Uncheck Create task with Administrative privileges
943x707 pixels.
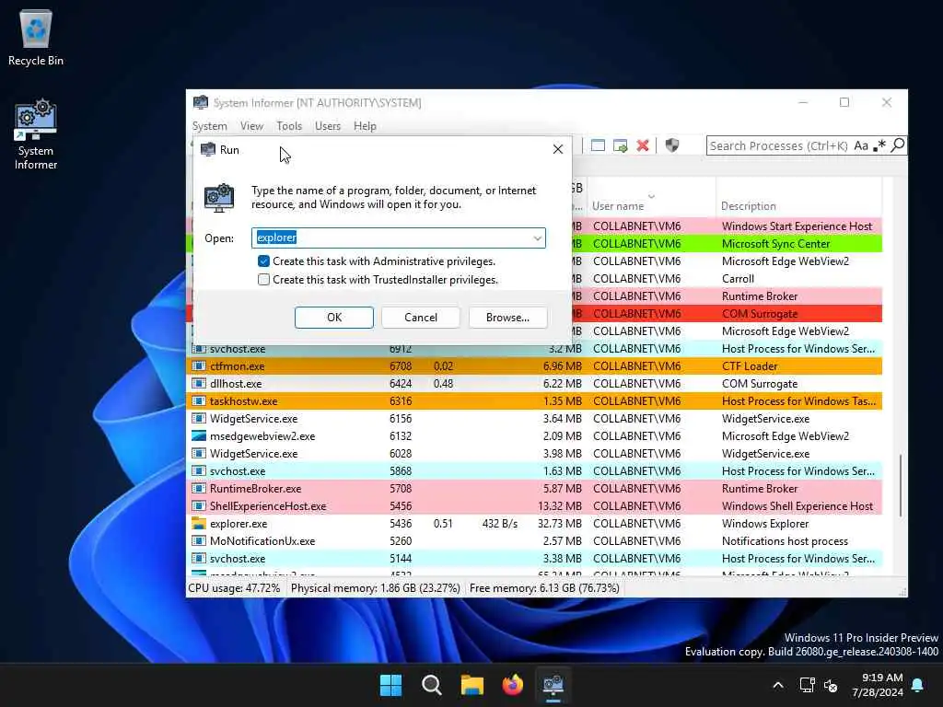tap(263, 261)
